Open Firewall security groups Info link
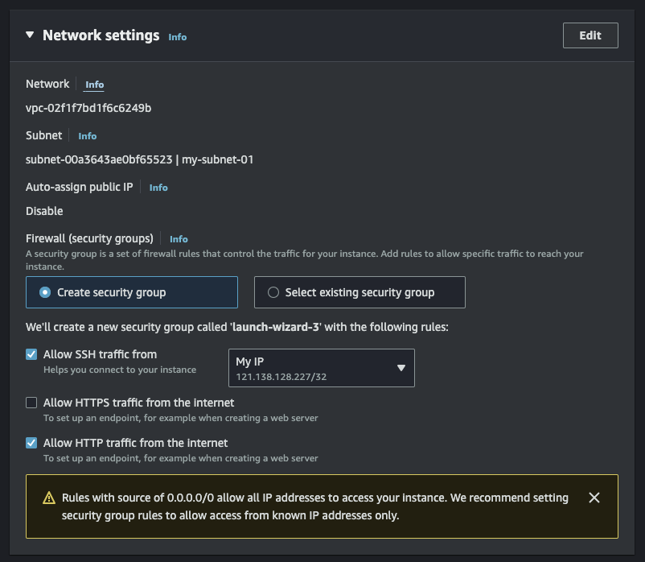Image resolution: width=645 pixels, height=562 pixels. 179,239
